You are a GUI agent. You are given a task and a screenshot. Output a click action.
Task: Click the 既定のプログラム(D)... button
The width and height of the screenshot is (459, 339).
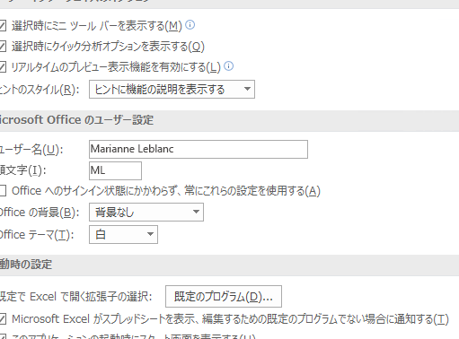pos(224,296)
